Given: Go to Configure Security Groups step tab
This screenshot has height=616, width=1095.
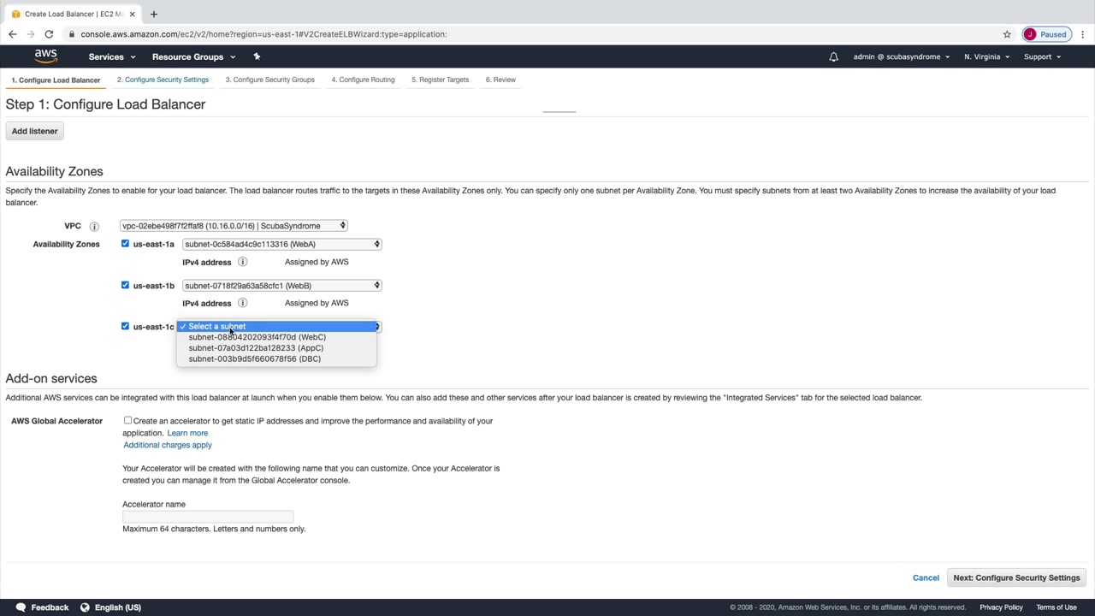Looking at the screenshot, I should 269,80.
